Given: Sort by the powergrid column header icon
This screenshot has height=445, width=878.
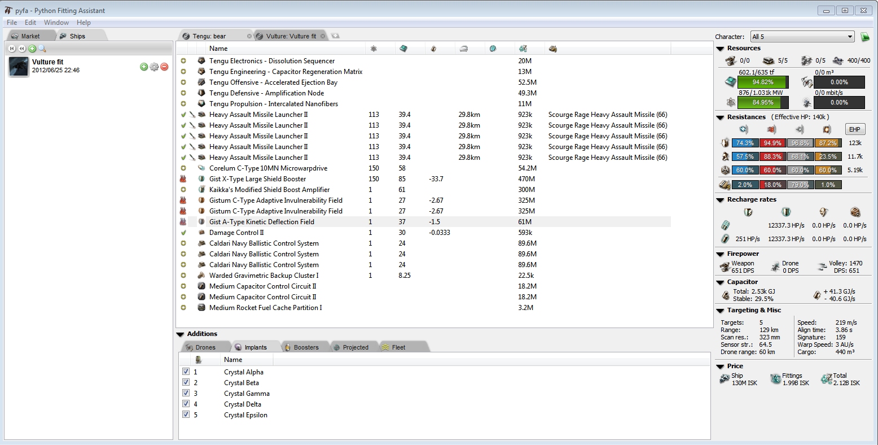Looking at the screenshot, I should (374, 49).
